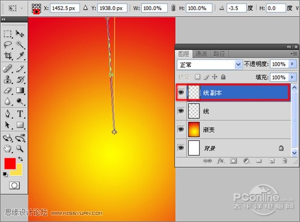Select the Magic Wand tool

[20, 45]
